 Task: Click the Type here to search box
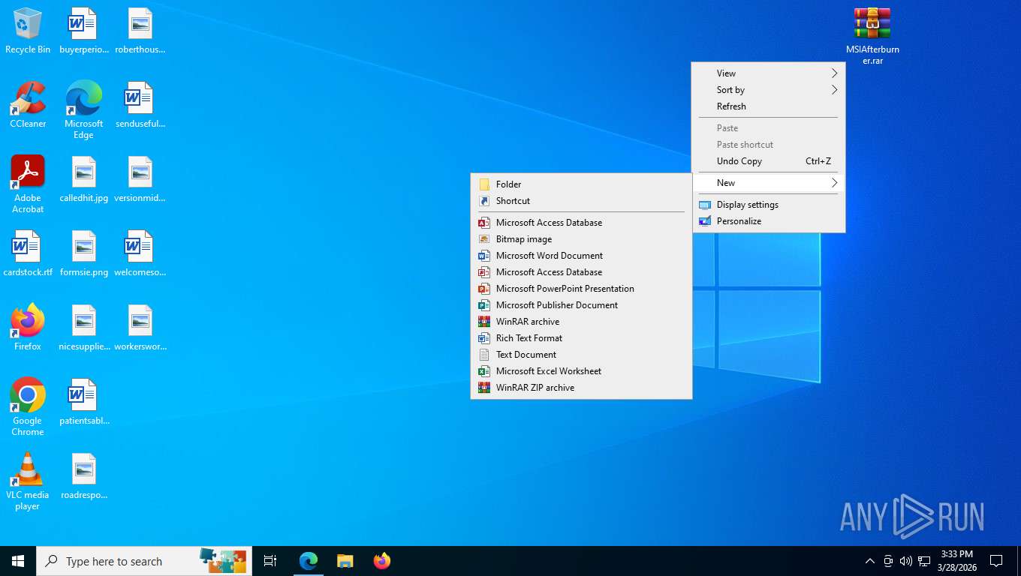144,561
